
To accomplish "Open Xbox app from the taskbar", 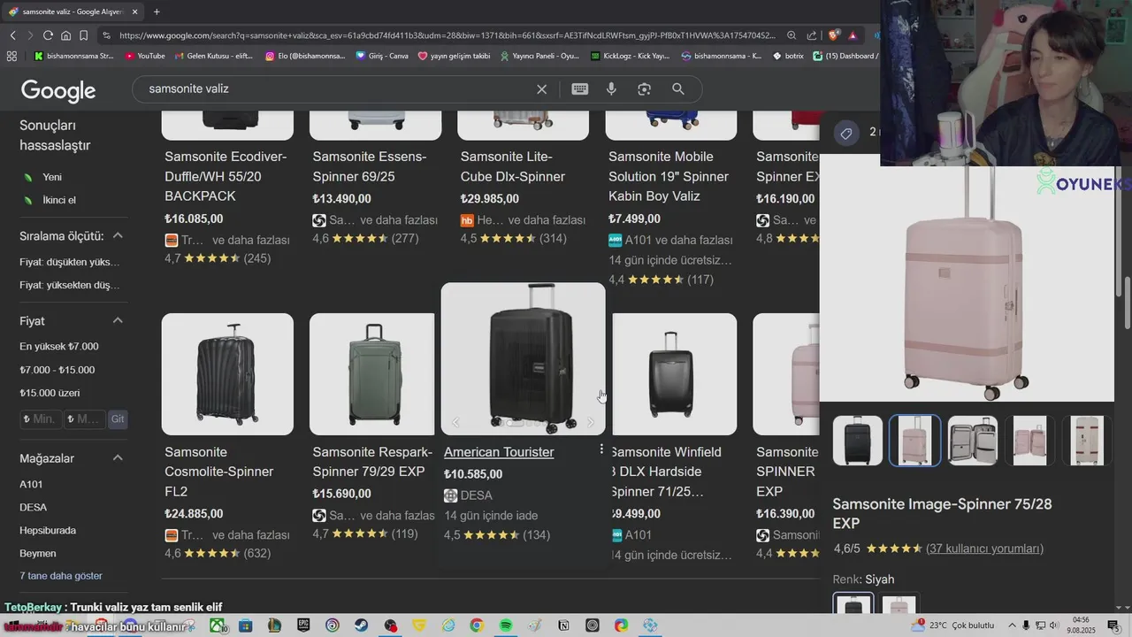I will (x=217, y=625).
